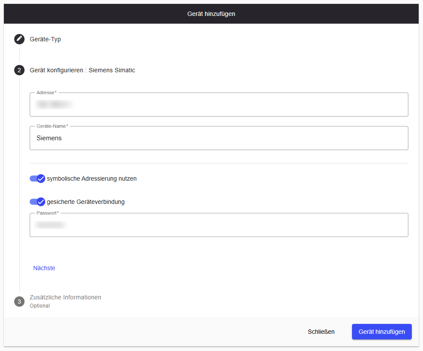Viewport: 423px width, 351px height.
Task: Dismiss dialog with Schließen
Action: point(321,332)
